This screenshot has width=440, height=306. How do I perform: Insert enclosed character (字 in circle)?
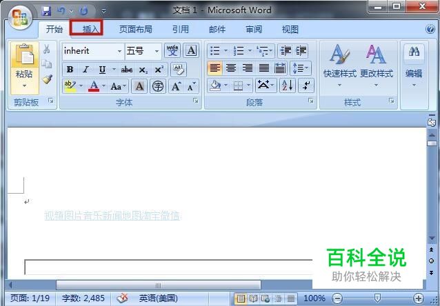point(158,86)
